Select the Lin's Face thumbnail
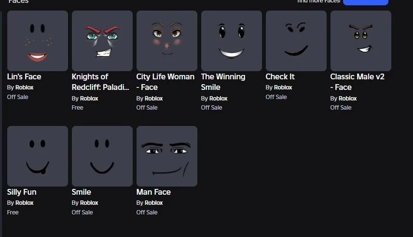Viewport: 413px width, 237px height. pos(38,41)
